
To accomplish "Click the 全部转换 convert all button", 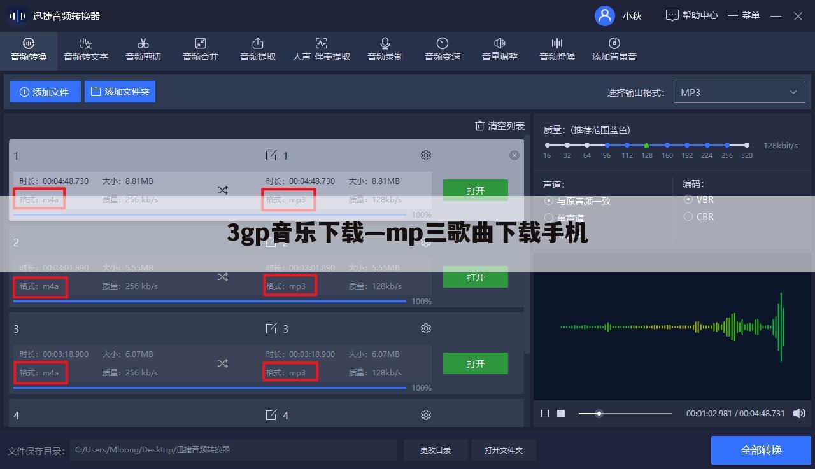I will click(x=761, y=450).
